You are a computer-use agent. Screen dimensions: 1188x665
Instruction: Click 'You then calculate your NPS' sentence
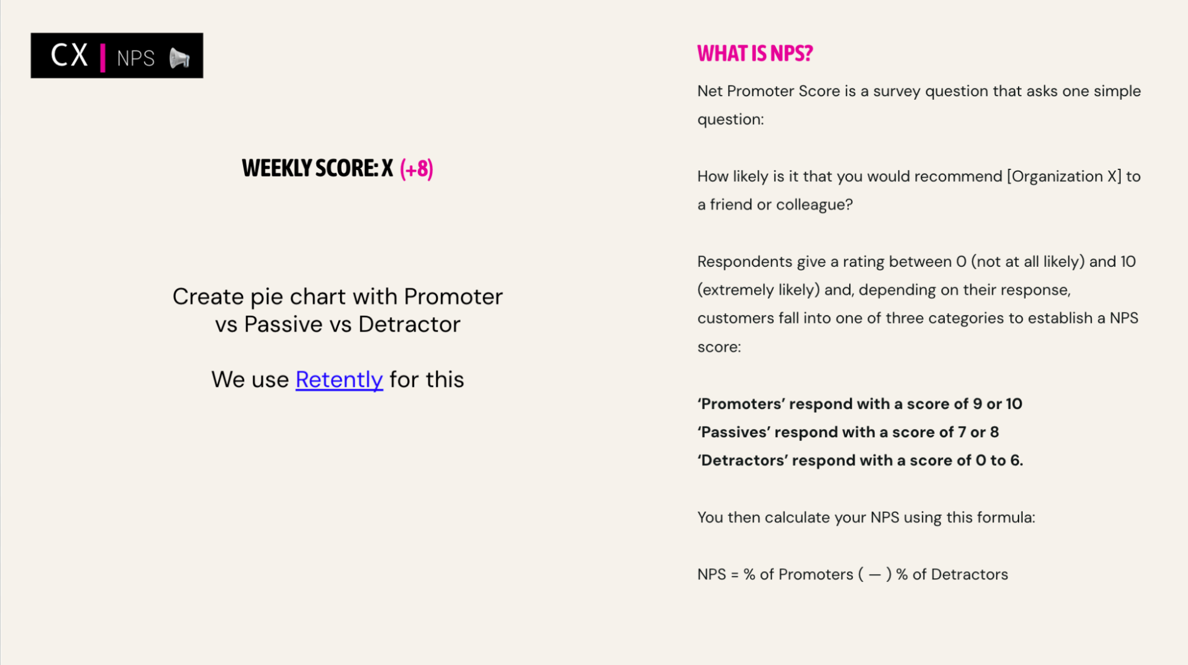pos(865,518)
